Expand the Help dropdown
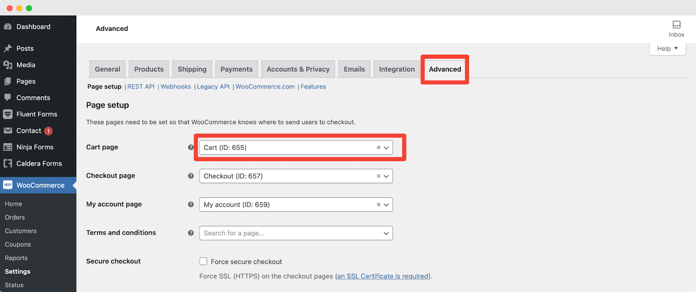The image size is (696, 292). pos(668,49)
